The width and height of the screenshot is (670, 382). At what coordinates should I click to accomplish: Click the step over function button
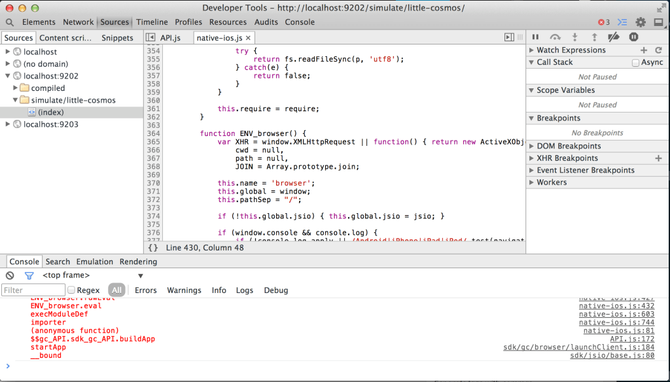click(555, 38)
